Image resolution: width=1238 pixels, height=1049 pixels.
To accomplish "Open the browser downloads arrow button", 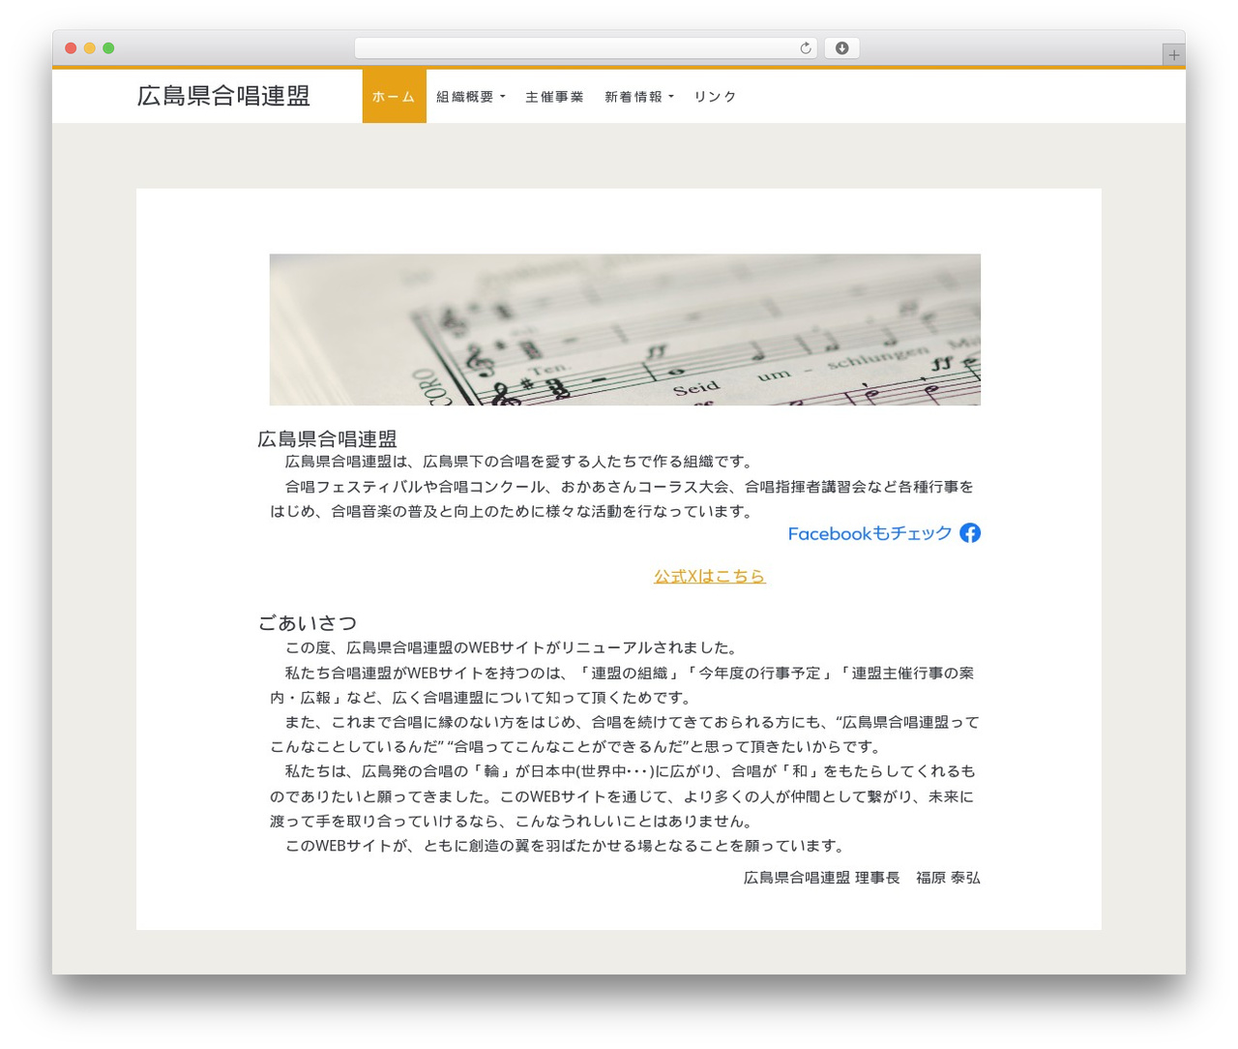I will click(841, 48).
